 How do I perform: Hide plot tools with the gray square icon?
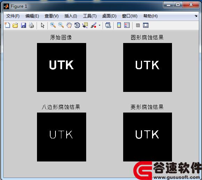pyautogui.click(x=138, y=25)
